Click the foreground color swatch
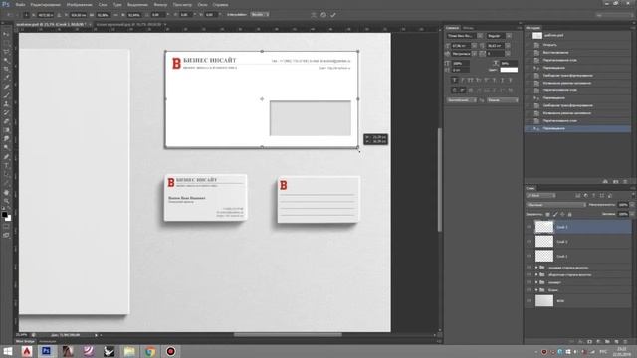This screenshot has width=637, height=358. click(x=4, y=215)
